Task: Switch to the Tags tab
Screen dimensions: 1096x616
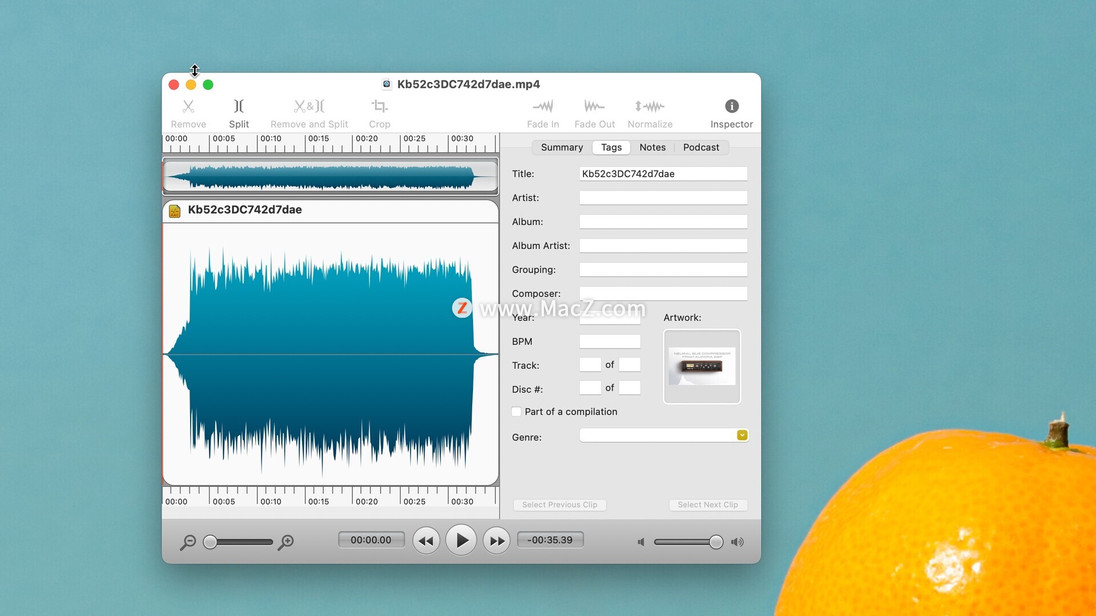Action: coord(611,147)
